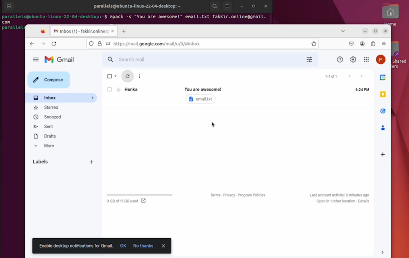This screenshot has width=409, height=258.
Task: Tick the checkbox for Henka email
Action: click(109, 89)
